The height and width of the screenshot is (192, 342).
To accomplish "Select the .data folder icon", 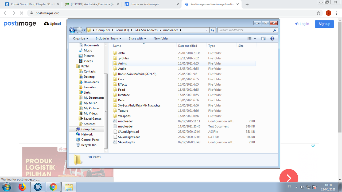I will click(115, 53).
